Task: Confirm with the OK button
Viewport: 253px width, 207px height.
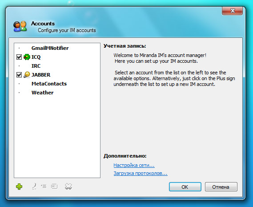Action: tap(185, 187)
